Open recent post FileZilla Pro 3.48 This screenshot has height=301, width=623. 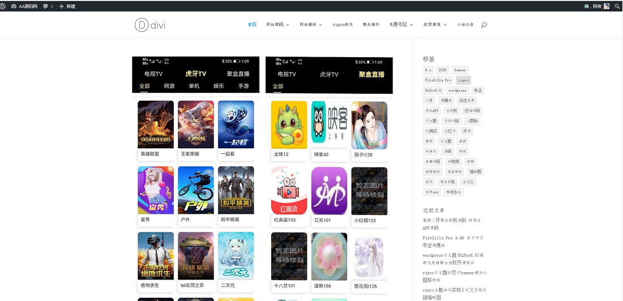click(x=453, y=242)
